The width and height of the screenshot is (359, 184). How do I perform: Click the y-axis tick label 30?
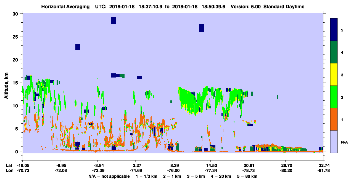[16, 14]
